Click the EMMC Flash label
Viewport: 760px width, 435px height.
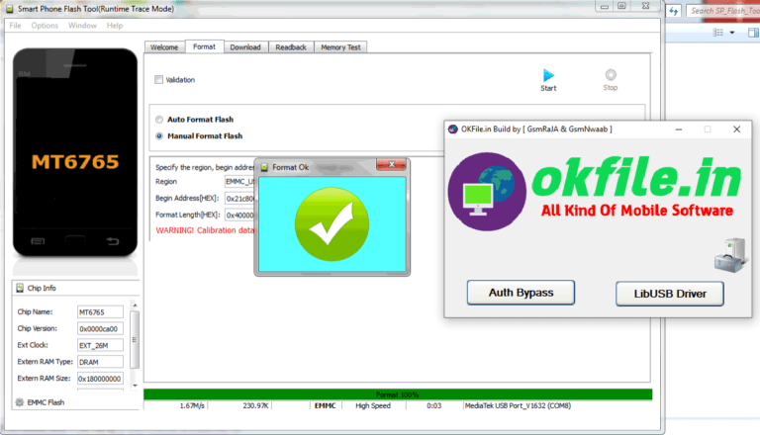tap(46, 402)
